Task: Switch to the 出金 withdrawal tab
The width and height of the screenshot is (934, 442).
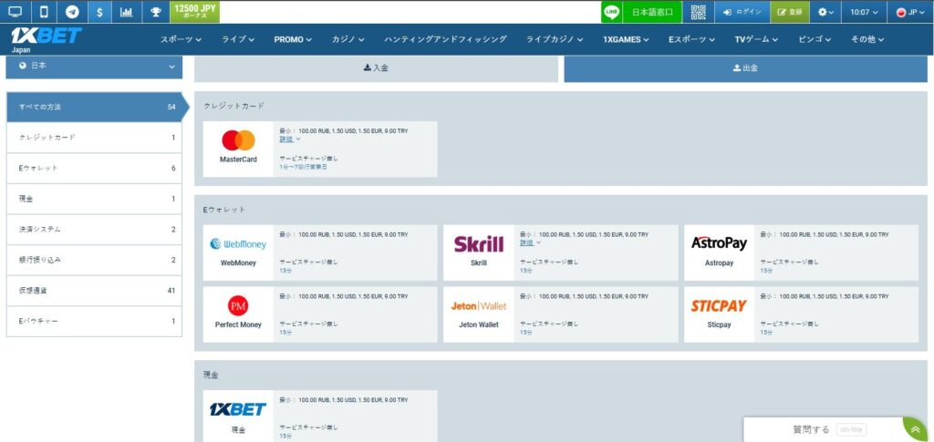Action: click(x=745, y=68)
